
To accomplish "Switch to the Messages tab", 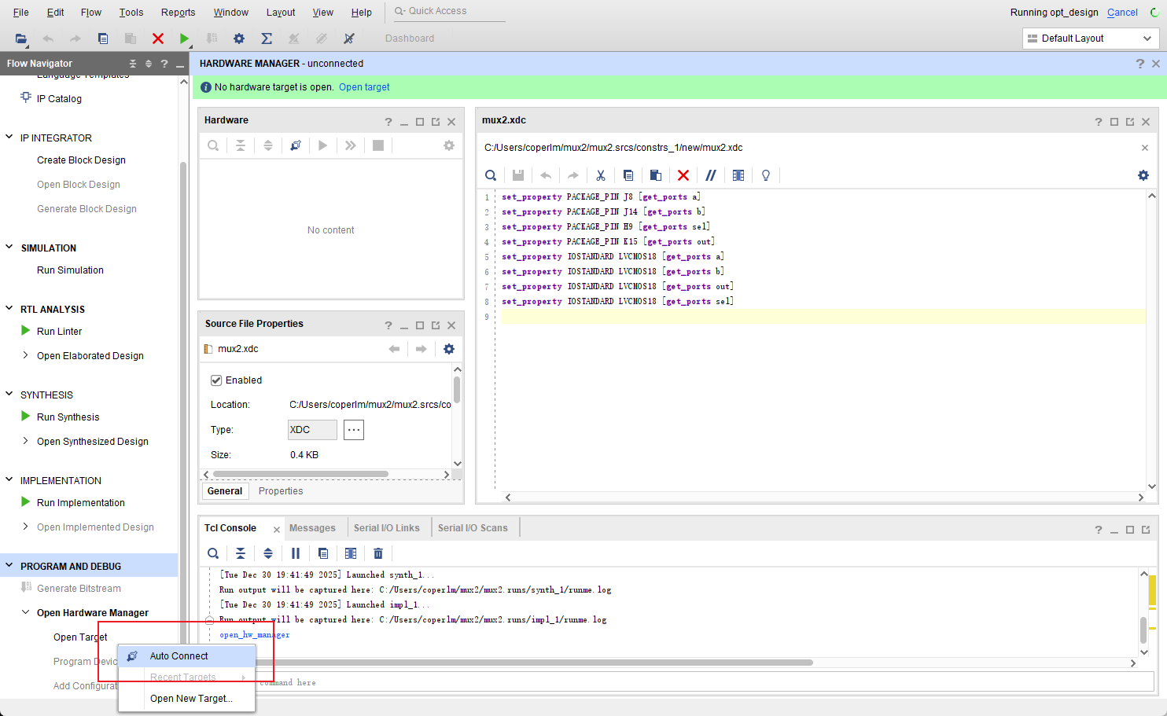I will click(312, 528).
